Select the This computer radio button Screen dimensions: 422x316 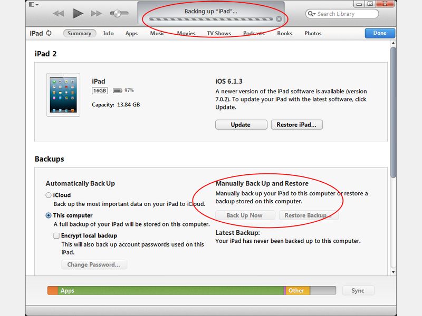click(49, 215)
